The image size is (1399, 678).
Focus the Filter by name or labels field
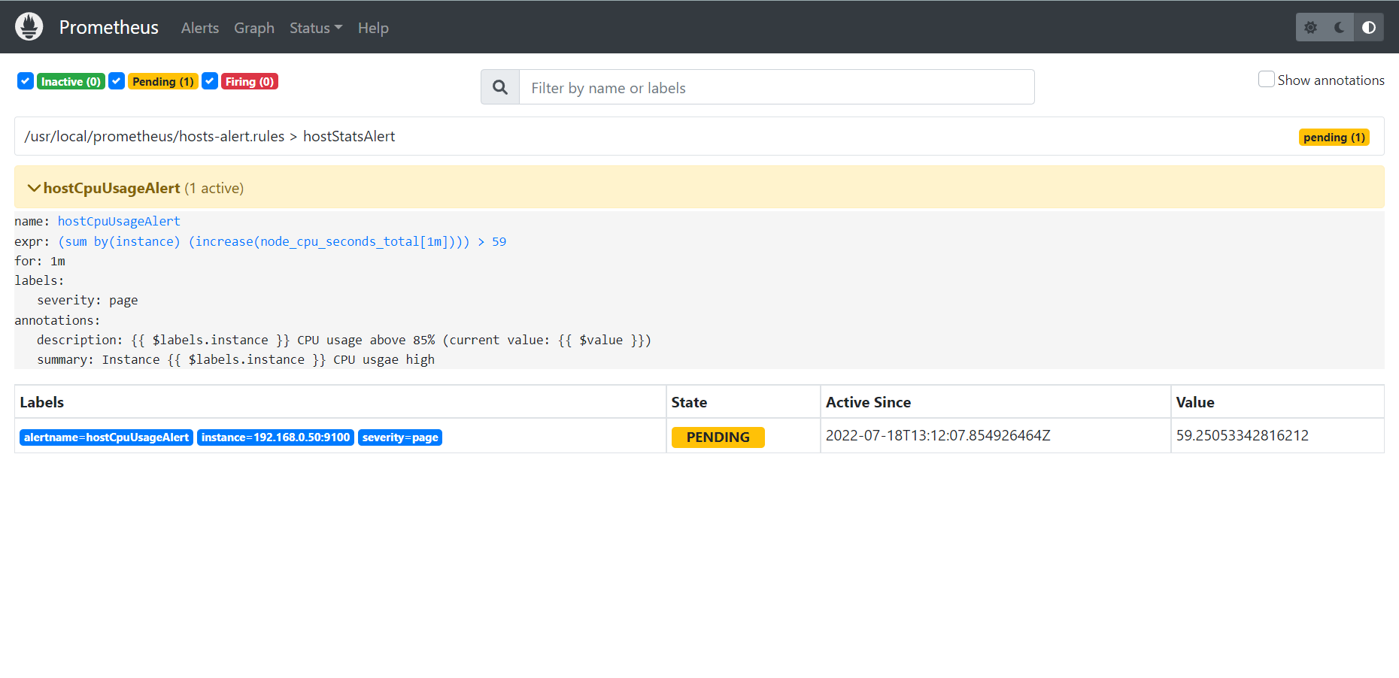tap(776, 88)
